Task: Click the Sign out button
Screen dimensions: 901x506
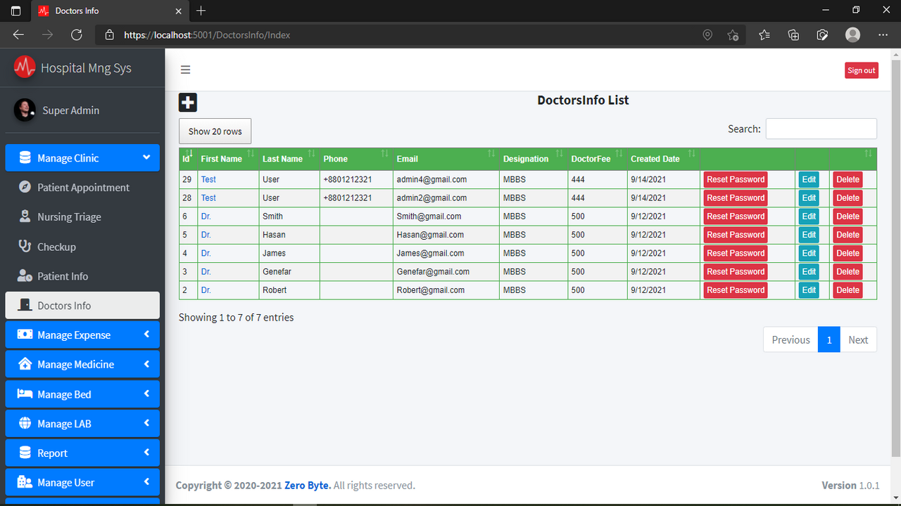Action: click(861, 70)
